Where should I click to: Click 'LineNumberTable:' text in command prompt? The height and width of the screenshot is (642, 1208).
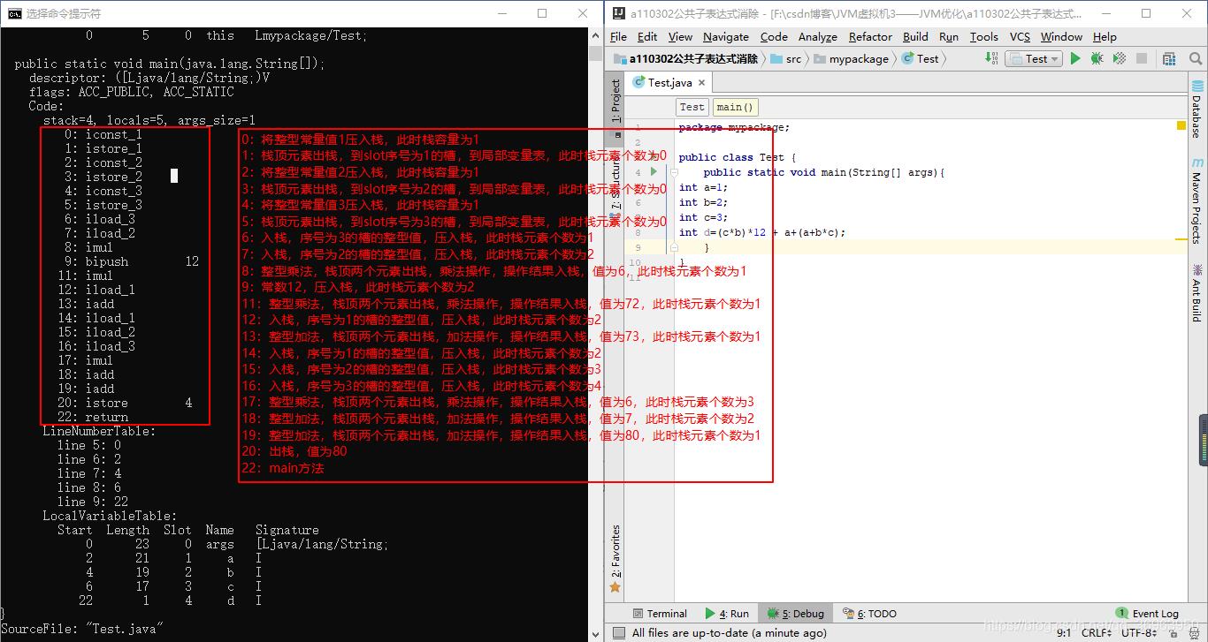99,431
